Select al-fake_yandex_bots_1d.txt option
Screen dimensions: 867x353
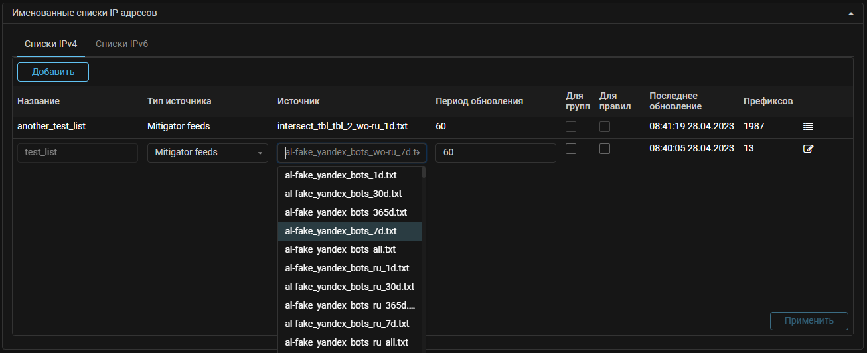click(341, 175)
